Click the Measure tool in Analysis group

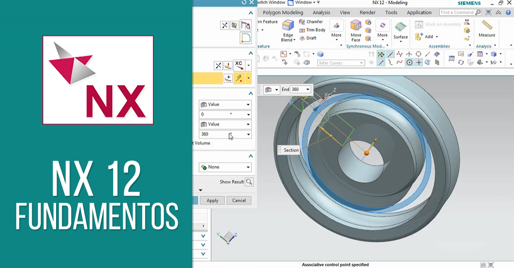pos(486,31)
